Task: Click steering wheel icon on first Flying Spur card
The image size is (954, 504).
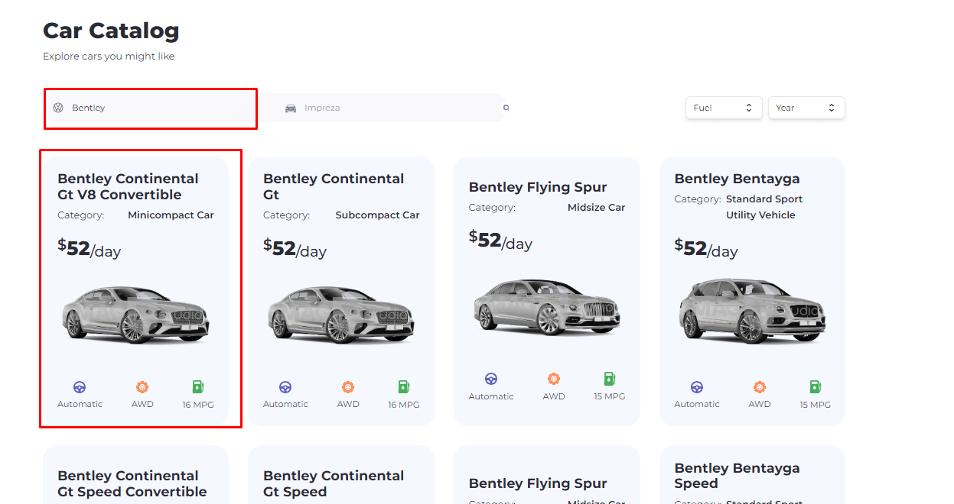Action: (x=491, y=379)
